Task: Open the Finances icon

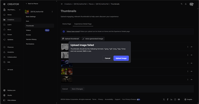Action: pos(4,47)
